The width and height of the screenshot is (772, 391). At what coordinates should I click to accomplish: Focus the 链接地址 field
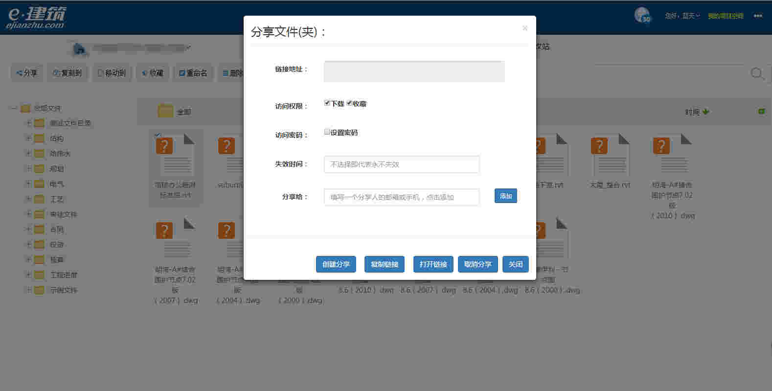pos(414,71)
